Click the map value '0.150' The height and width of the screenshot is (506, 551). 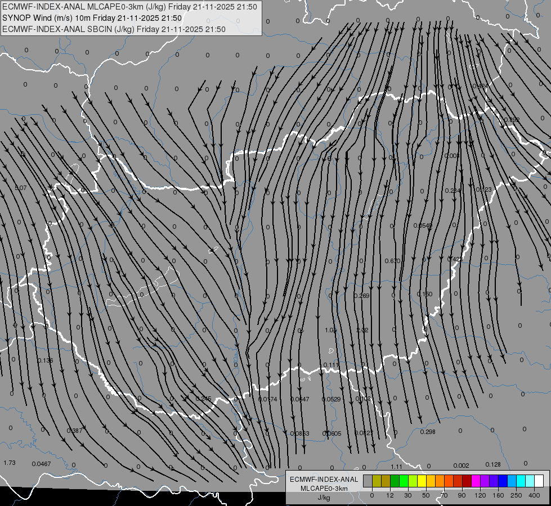[x=424, y=294]
